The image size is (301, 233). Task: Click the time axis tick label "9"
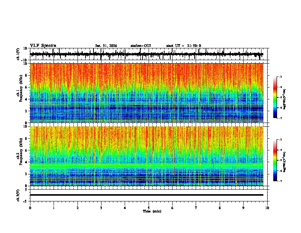tap(243, 208)
